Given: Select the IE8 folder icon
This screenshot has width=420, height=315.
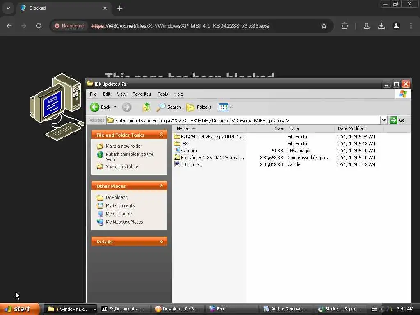Looking at the screenshot, I should pyautogui.click(x=177, y=144).
